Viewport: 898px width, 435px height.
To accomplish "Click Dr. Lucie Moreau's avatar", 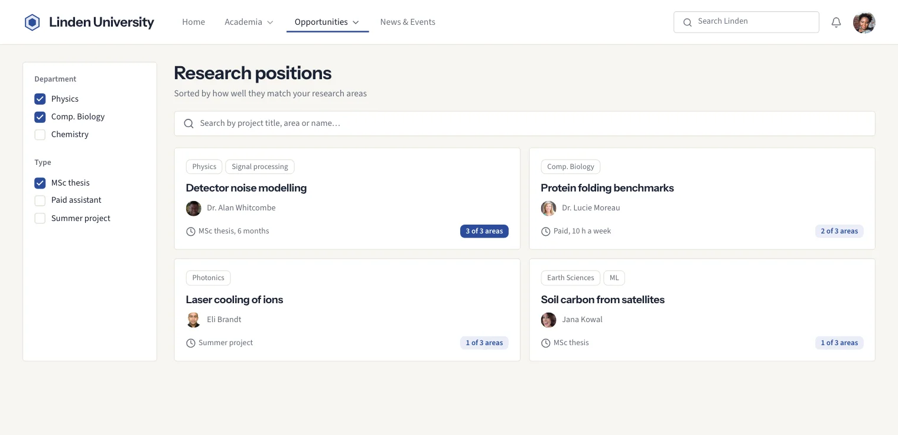I will tap(549, 208).
